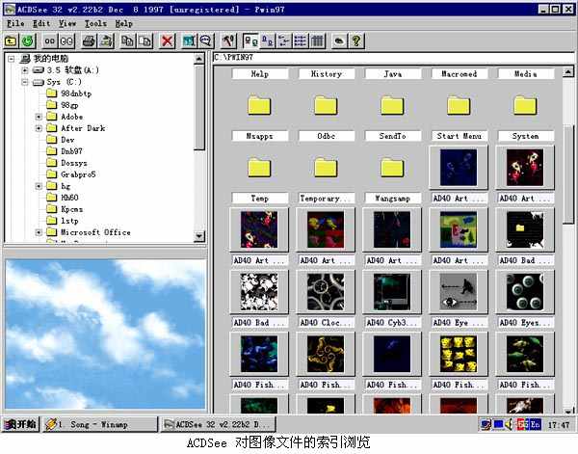Open the Tools menu
The width and height of the screenshot is (578, 454).
[x=95, y=22]
